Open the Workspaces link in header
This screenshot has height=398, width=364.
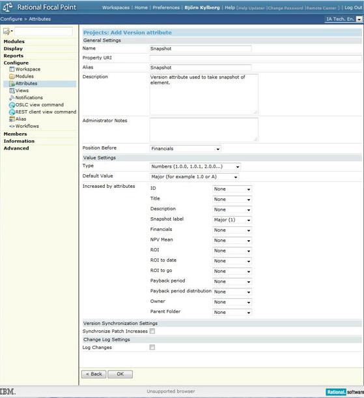tap(116, 8)
